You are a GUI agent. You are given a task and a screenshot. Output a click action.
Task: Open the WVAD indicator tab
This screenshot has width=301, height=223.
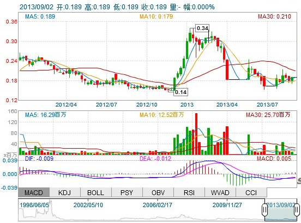[x=220, y=192]
